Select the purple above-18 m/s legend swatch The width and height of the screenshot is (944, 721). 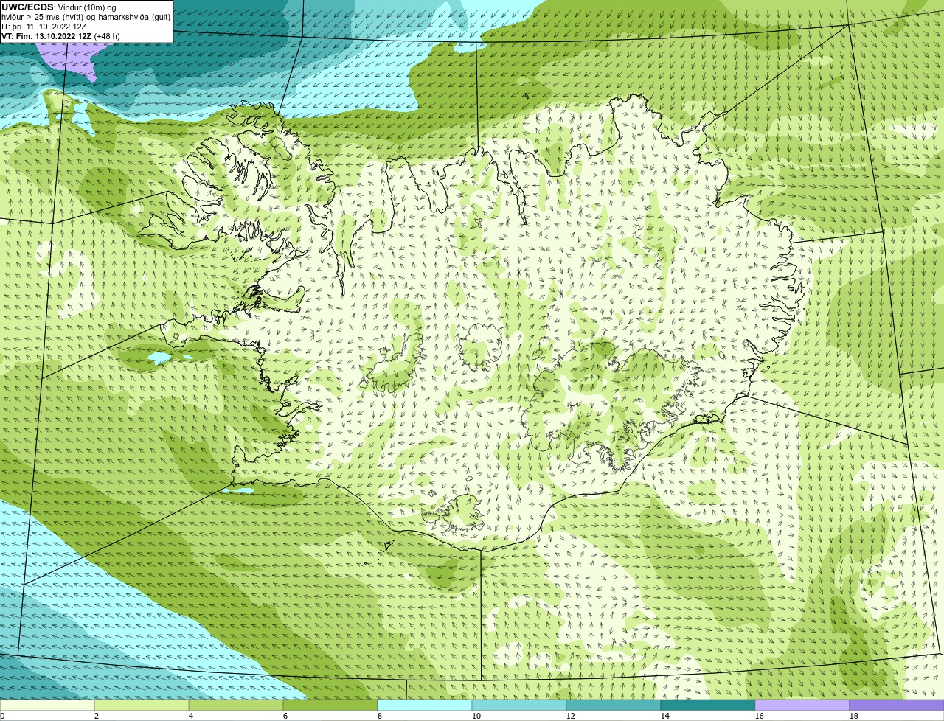point(897,706)
